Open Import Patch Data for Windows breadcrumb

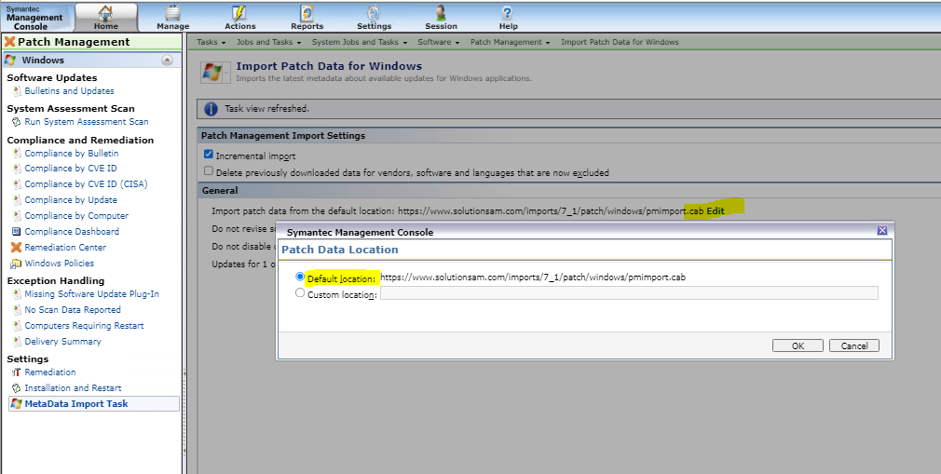click(x=620, y=42)
